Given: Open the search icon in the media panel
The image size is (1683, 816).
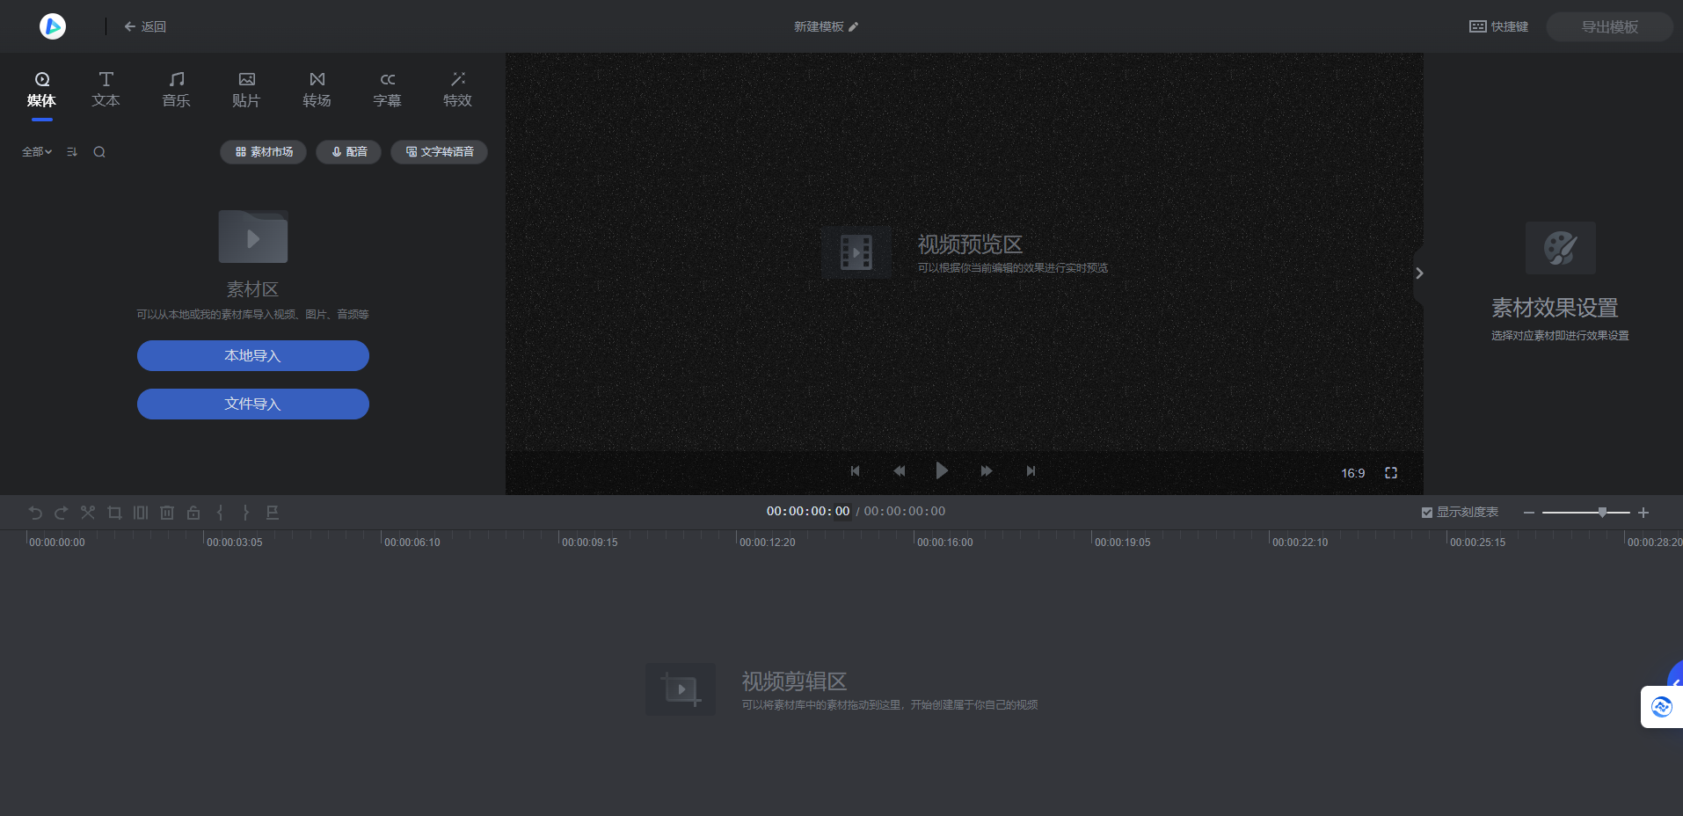Looking at the screenshot, I should [99, 151].
